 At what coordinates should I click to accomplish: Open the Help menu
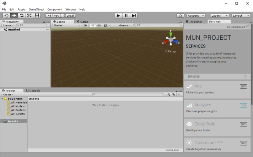pyautogui.click(x=82, y=10)
